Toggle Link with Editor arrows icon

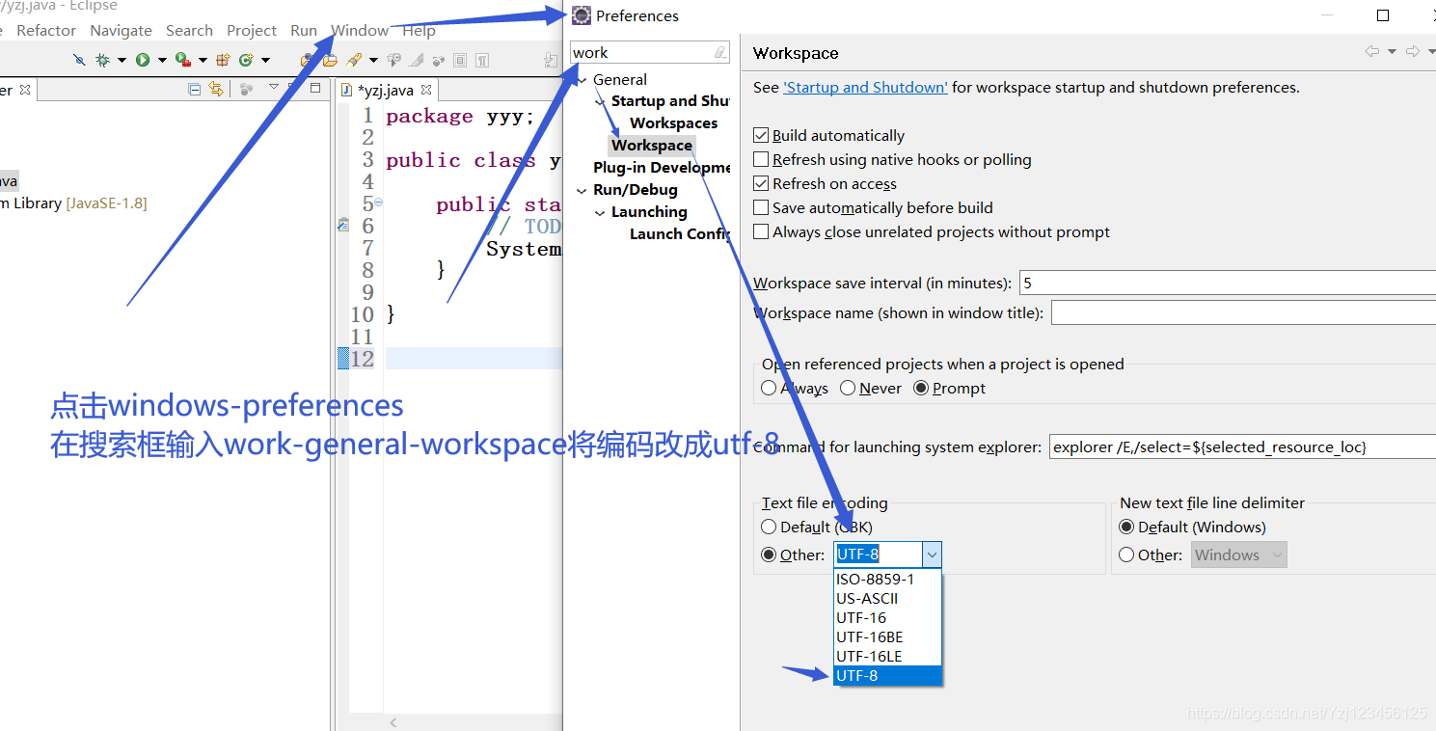click(216, 90)
